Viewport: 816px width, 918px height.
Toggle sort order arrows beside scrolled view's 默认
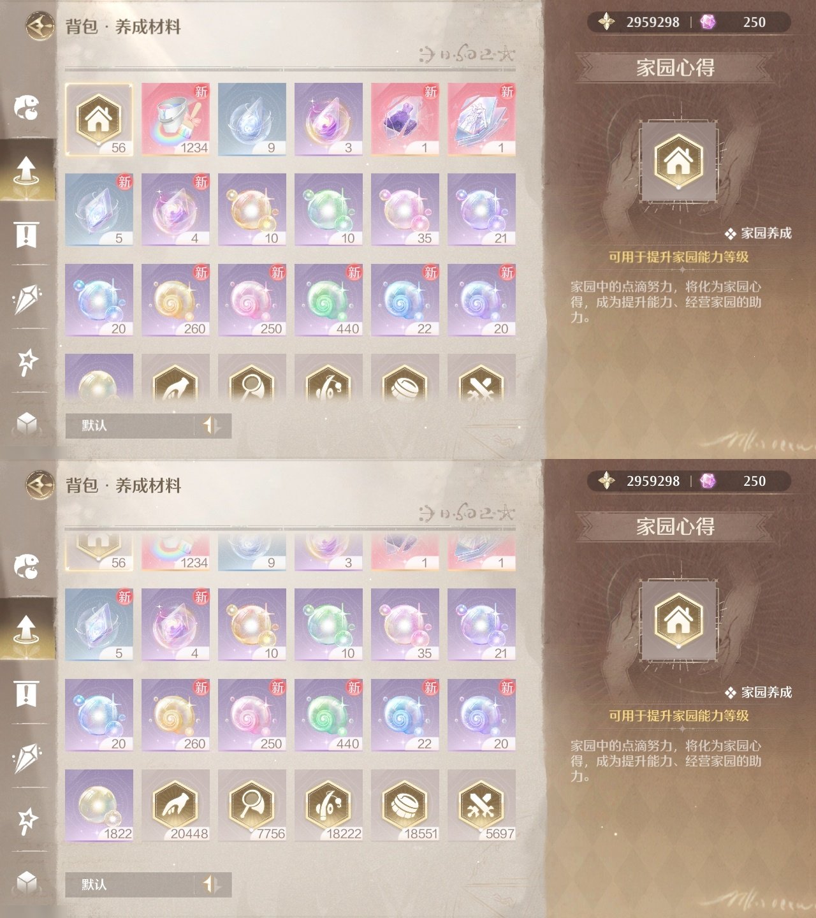coord(212,884)
